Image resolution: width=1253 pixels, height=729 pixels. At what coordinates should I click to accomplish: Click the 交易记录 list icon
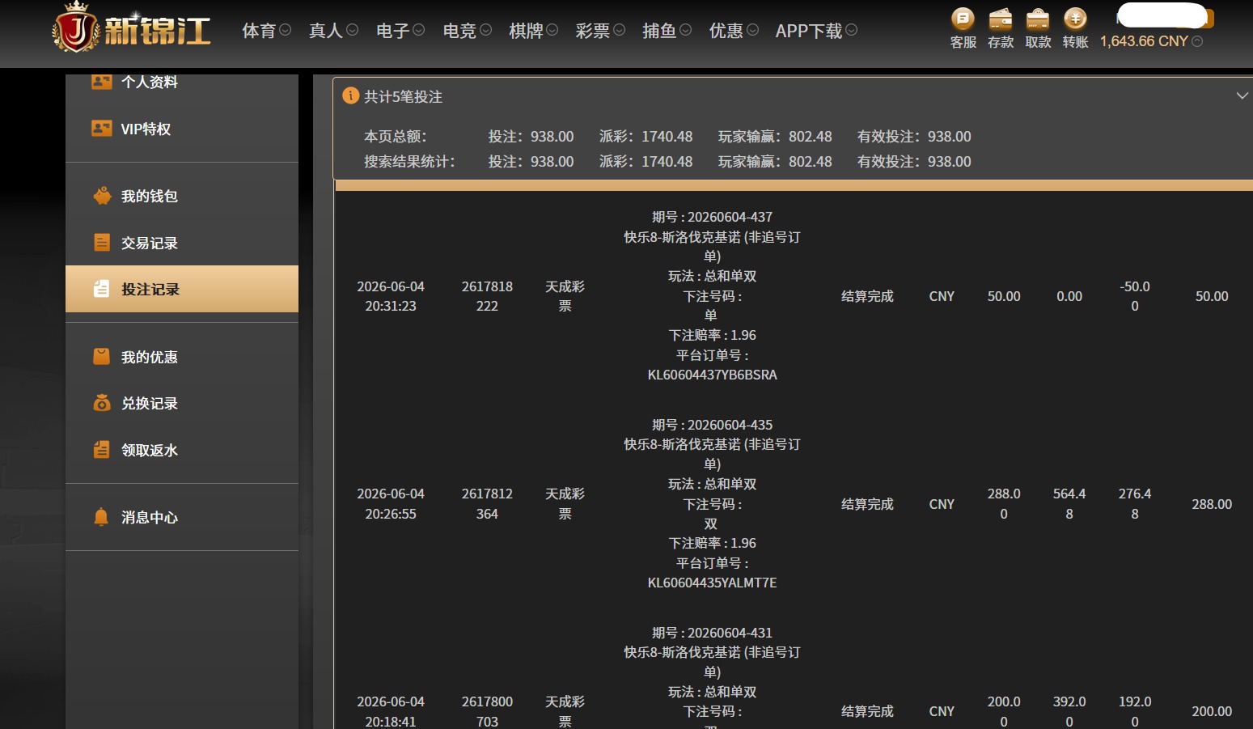pyautogui.click(x=102, y=243)
